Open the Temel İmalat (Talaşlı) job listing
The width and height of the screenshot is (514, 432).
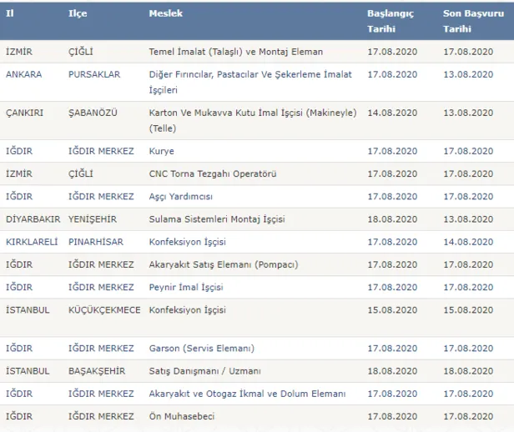(x=235, y=52)
